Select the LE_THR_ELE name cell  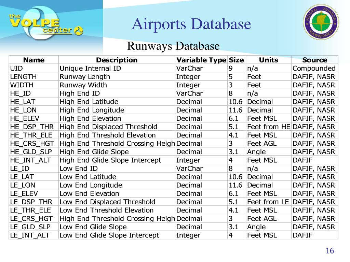click(34, 210)
